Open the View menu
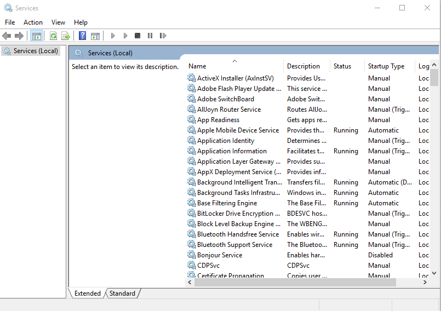 58,22
